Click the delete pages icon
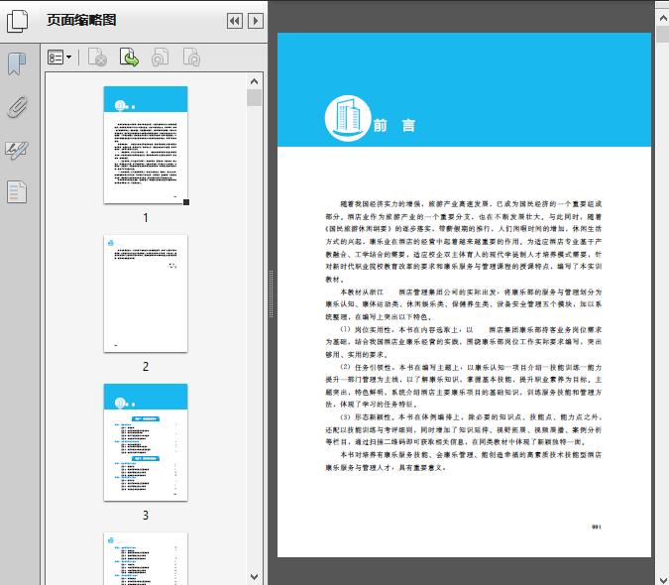 (x=97, y=58)
